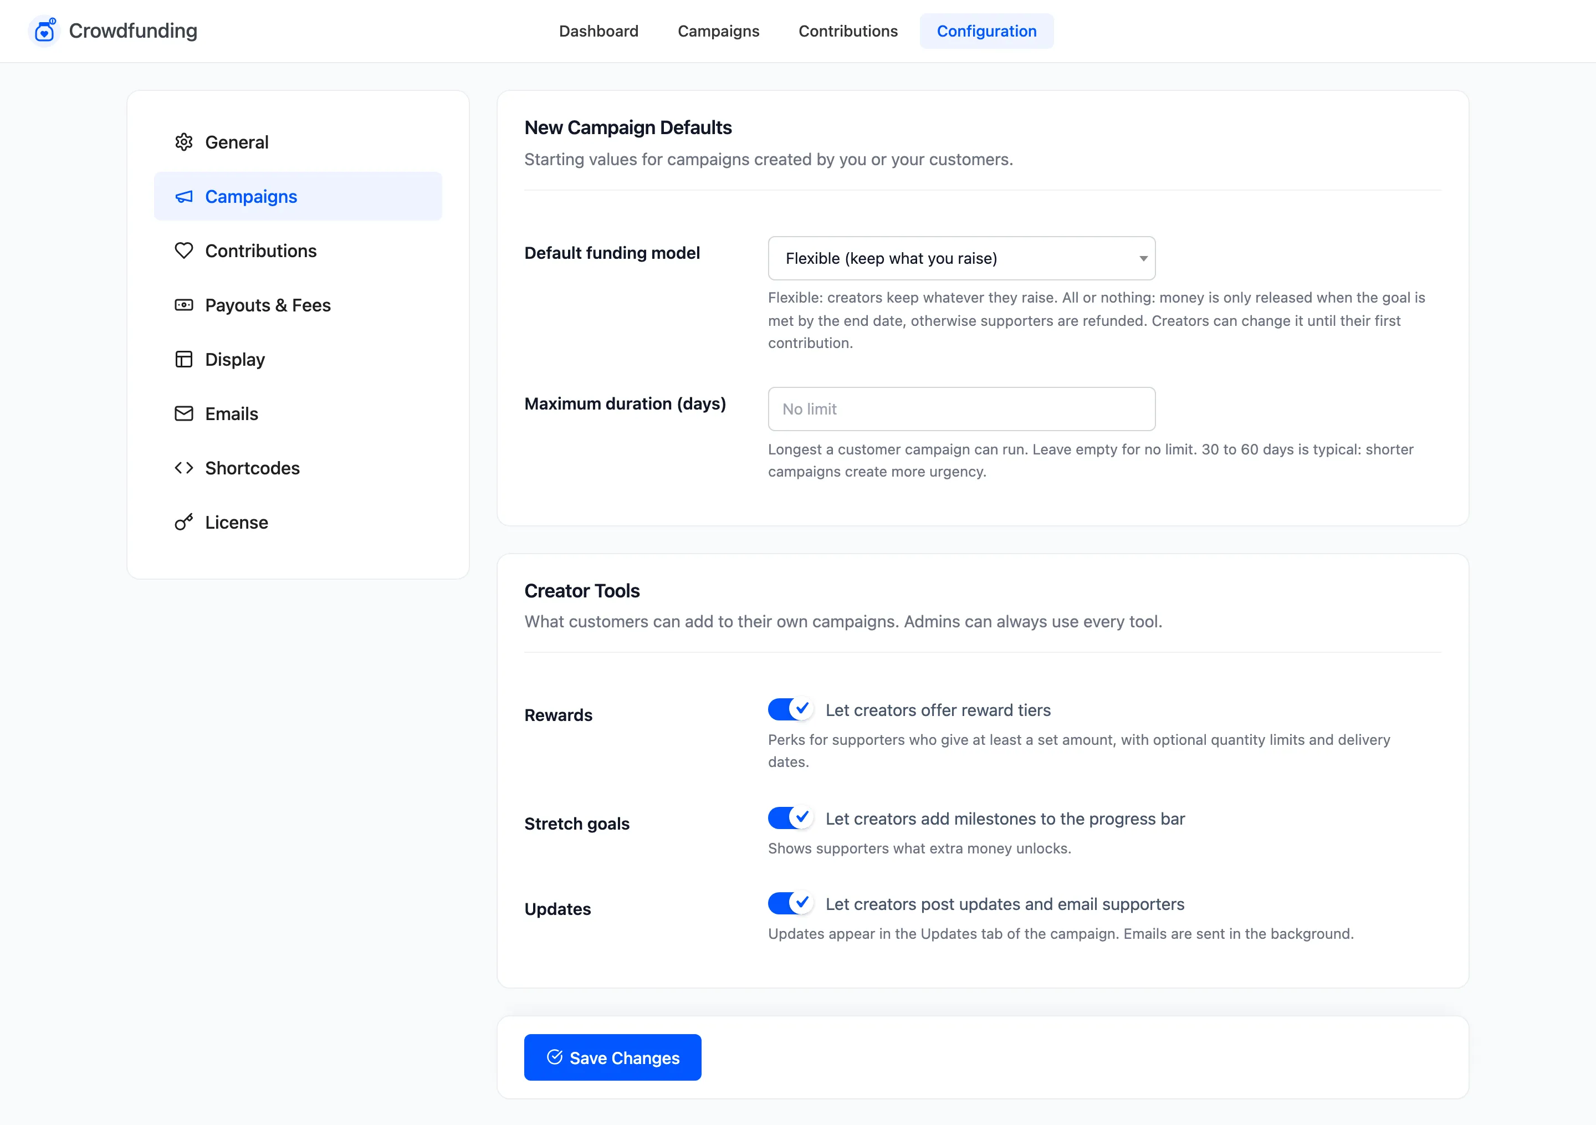Click the 'Stretch goals' label

pyautogui.click(x=576, y=823)
